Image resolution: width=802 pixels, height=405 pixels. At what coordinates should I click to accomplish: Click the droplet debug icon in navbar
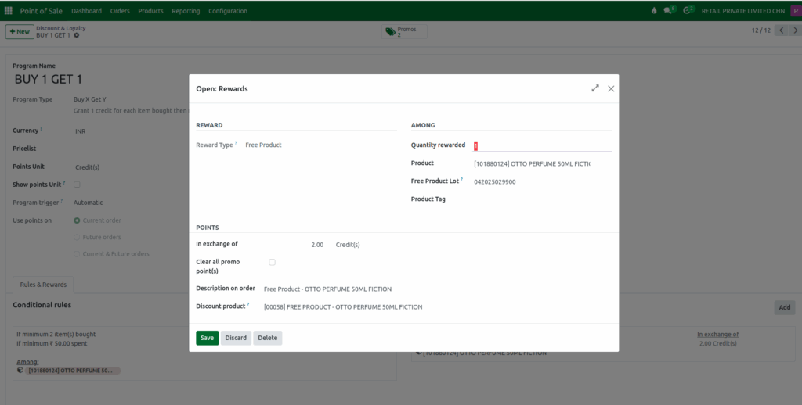654,11
